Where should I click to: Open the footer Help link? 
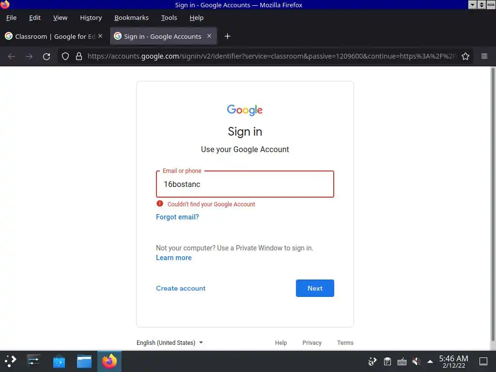pos(280,342)
